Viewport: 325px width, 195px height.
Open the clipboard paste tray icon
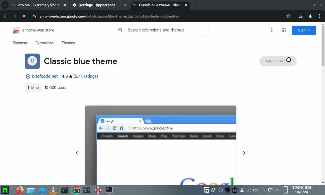(249, 190)
